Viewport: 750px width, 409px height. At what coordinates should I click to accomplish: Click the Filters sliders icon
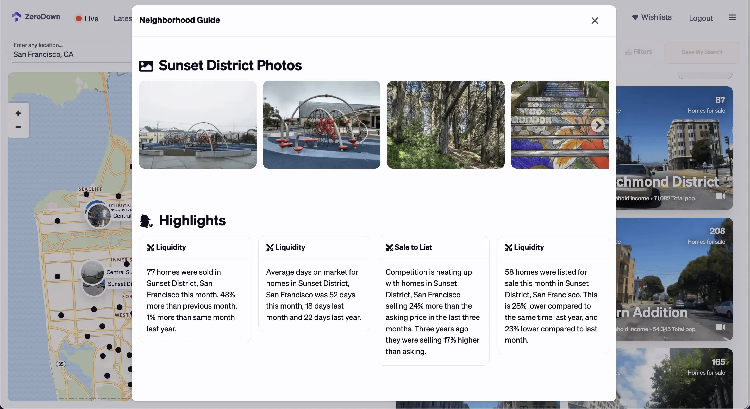click(628, 52)
